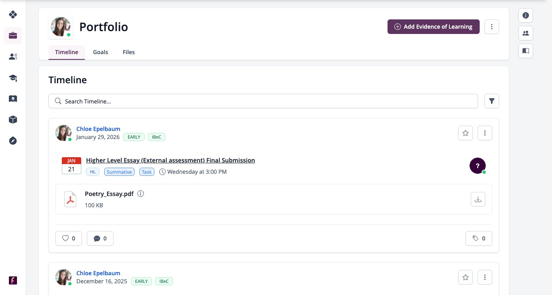
Task: Open Higher Level Essay Final Submission link
Action: 171,160
